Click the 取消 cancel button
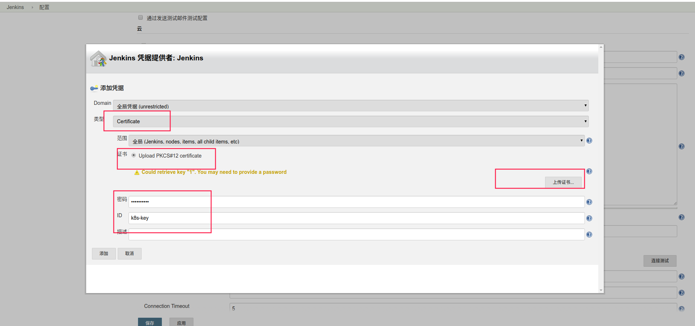The image size is (695, 326). [130, 254]
